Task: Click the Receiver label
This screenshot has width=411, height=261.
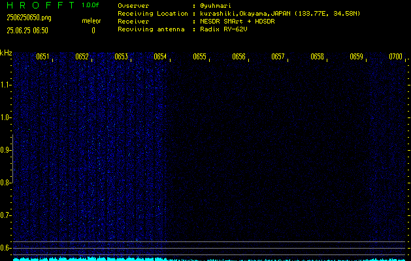Action: pyautogui.click(x=133, y=22)
